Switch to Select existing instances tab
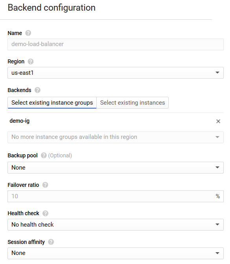The image size is (230, 264). coord(132,103)
